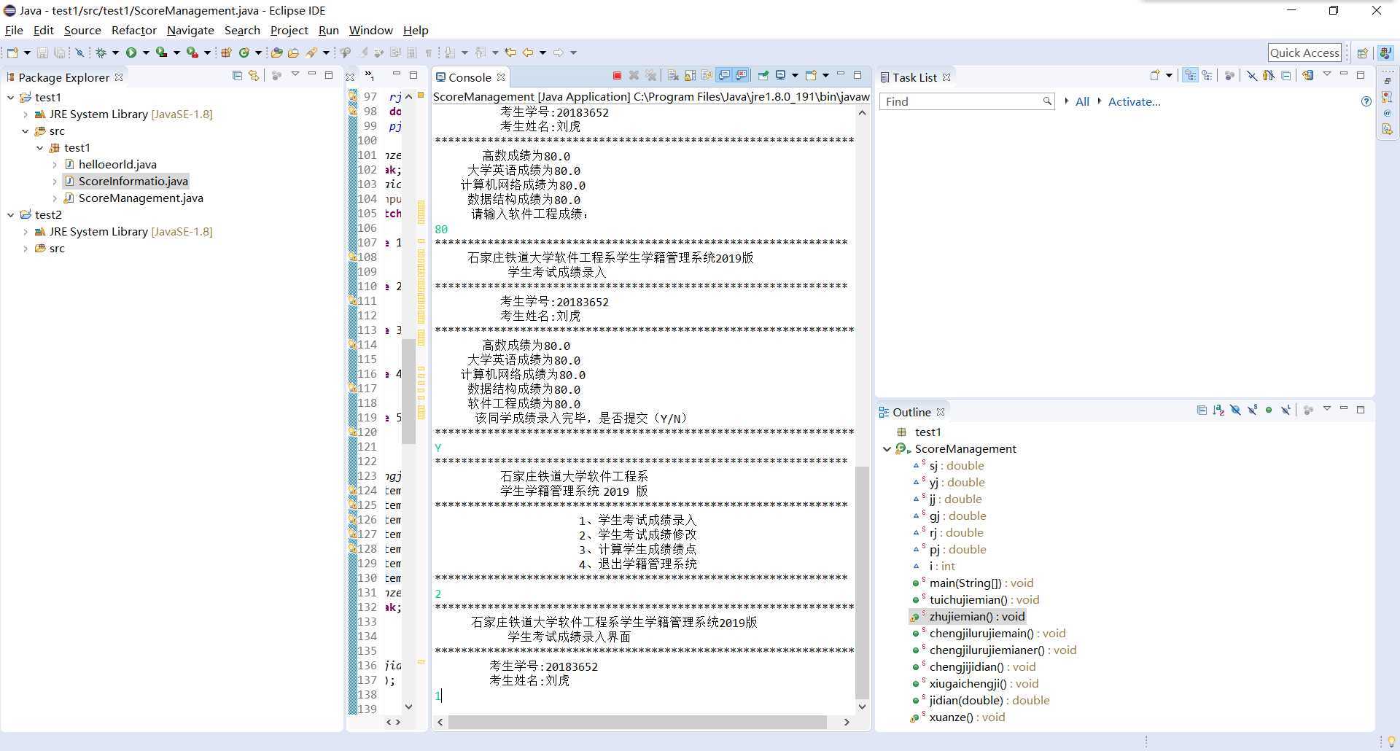Click the Open Type icon
Viewport: 1400px width, 751px height.
point(276,52)
